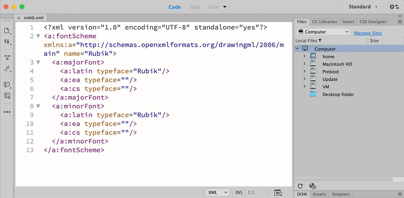
Task: Collapse the majorFont code block
Action: tap(38, 62)
